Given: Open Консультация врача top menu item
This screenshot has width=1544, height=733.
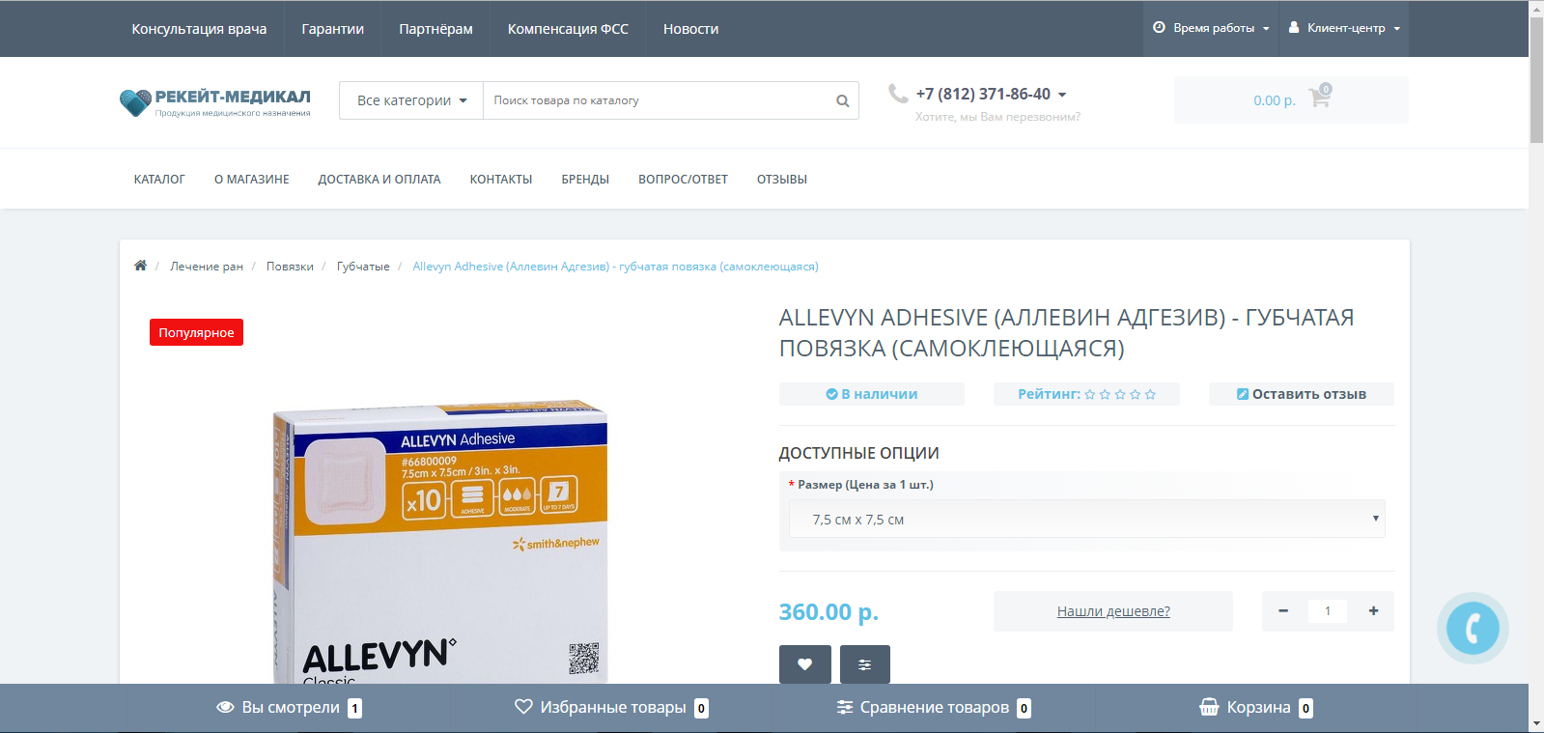Looking at the screenshot, I should coord(199,29).
